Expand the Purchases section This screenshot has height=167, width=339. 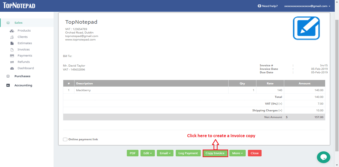click(22, 76)
